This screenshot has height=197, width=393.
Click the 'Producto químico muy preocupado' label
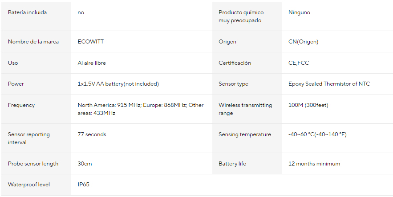click(x=241, y=16)
